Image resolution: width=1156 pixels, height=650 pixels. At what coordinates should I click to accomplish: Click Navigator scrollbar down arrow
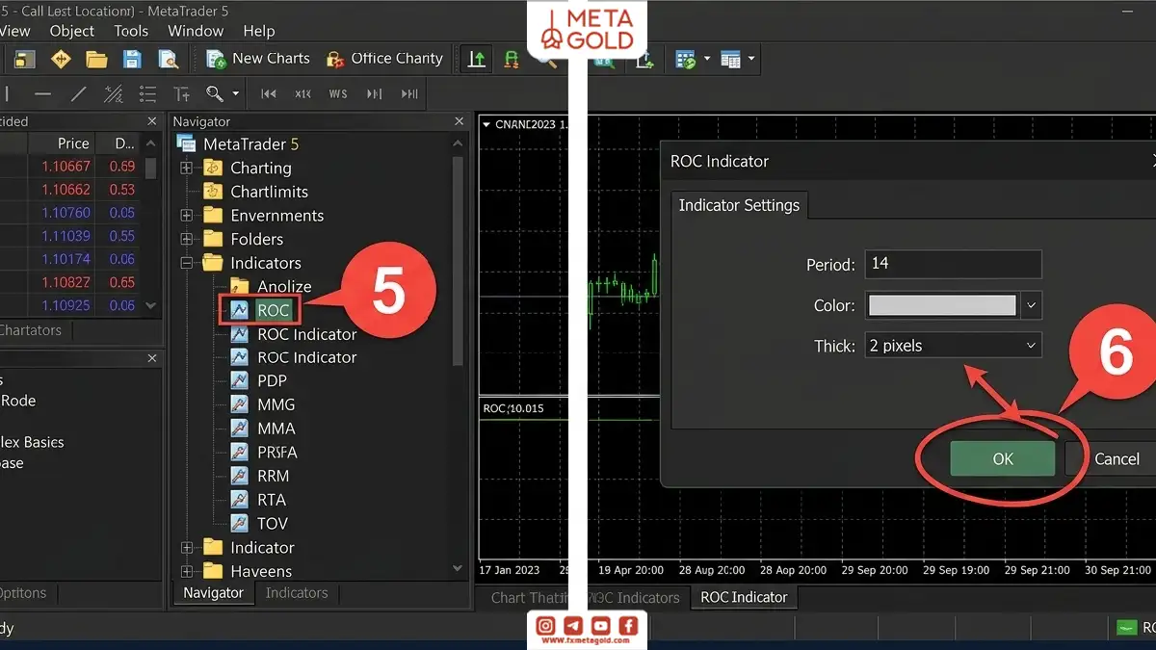458,568
